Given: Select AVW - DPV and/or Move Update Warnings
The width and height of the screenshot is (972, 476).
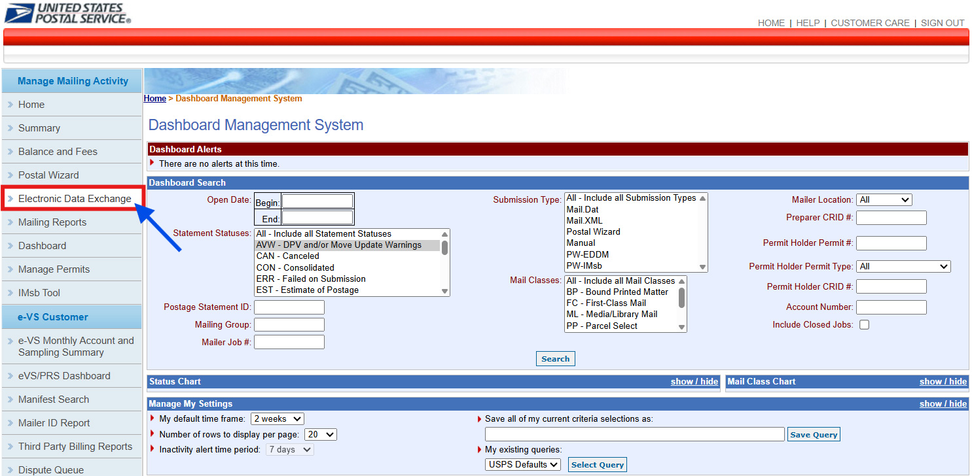Looking at the screenshot, I should pos(347,245).
